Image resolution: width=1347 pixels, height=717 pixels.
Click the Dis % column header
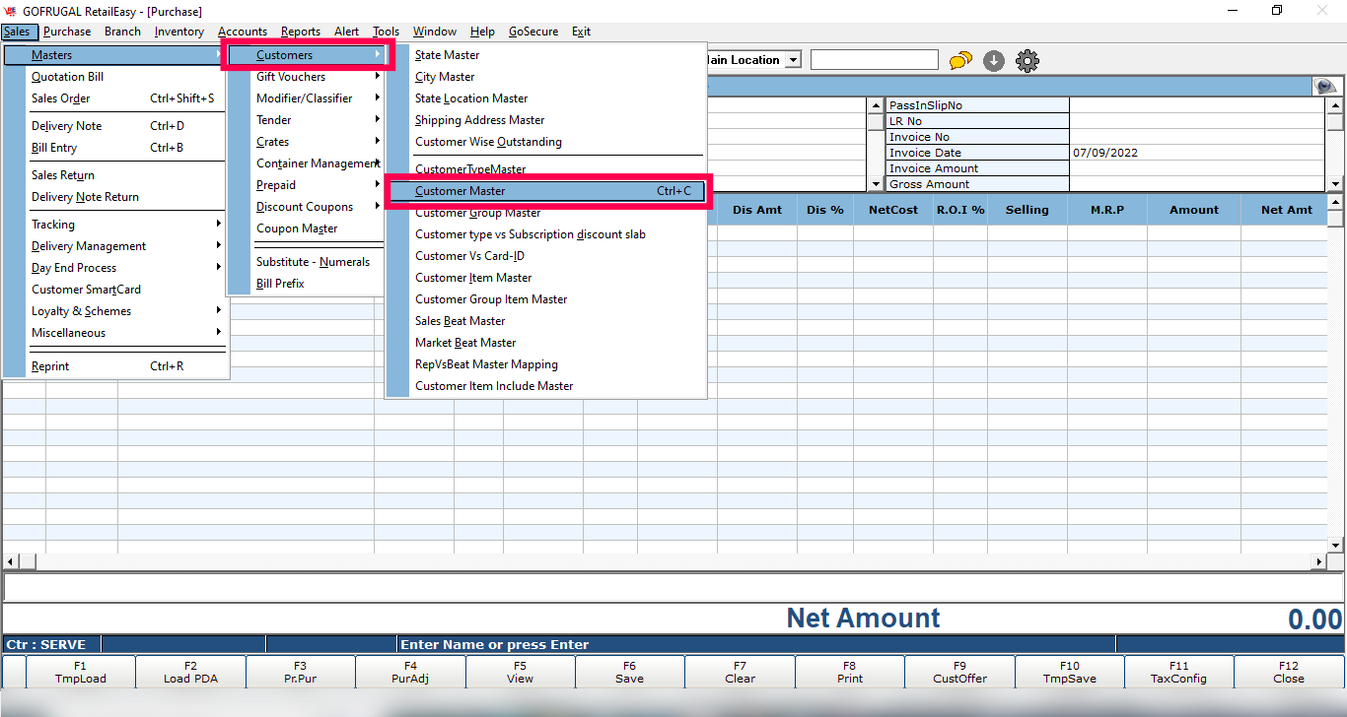click(x=824, y=210)
